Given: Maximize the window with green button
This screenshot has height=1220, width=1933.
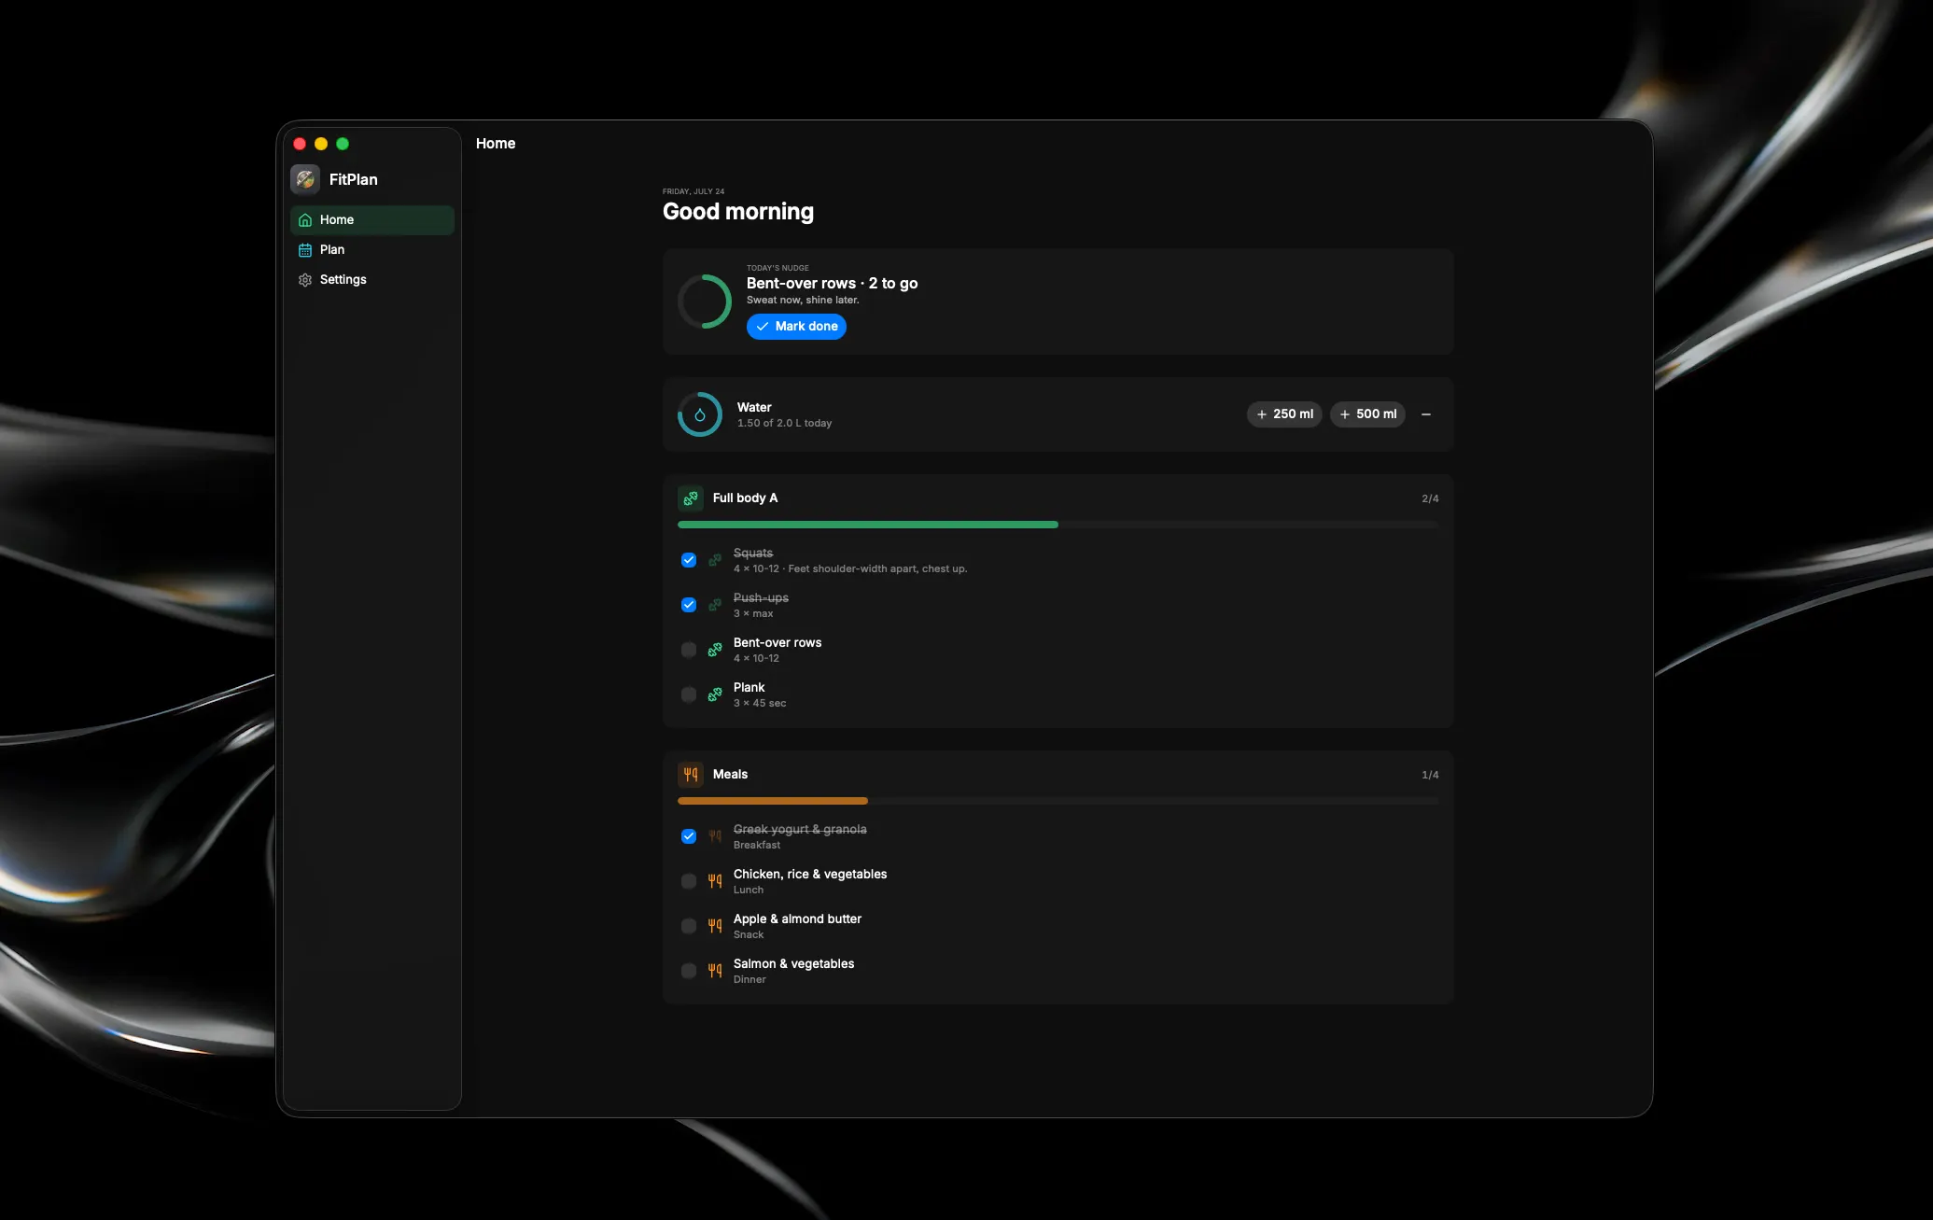Looking at the screenshot, I should click(343, 144).
